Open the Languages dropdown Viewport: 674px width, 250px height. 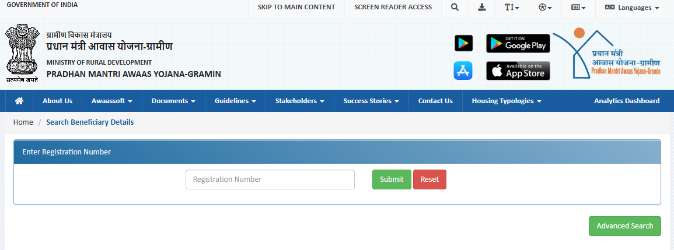pyautogui.click(x=632, y=8)
